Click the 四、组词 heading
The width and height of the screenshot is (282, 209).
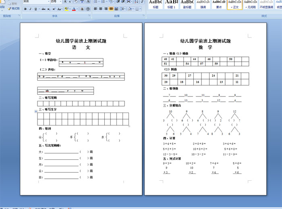pos(45,128)
